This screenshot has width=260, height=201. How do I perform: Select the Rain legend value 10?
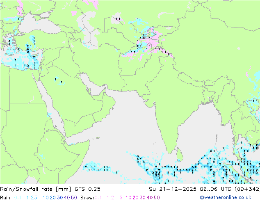tap(46, 198)
